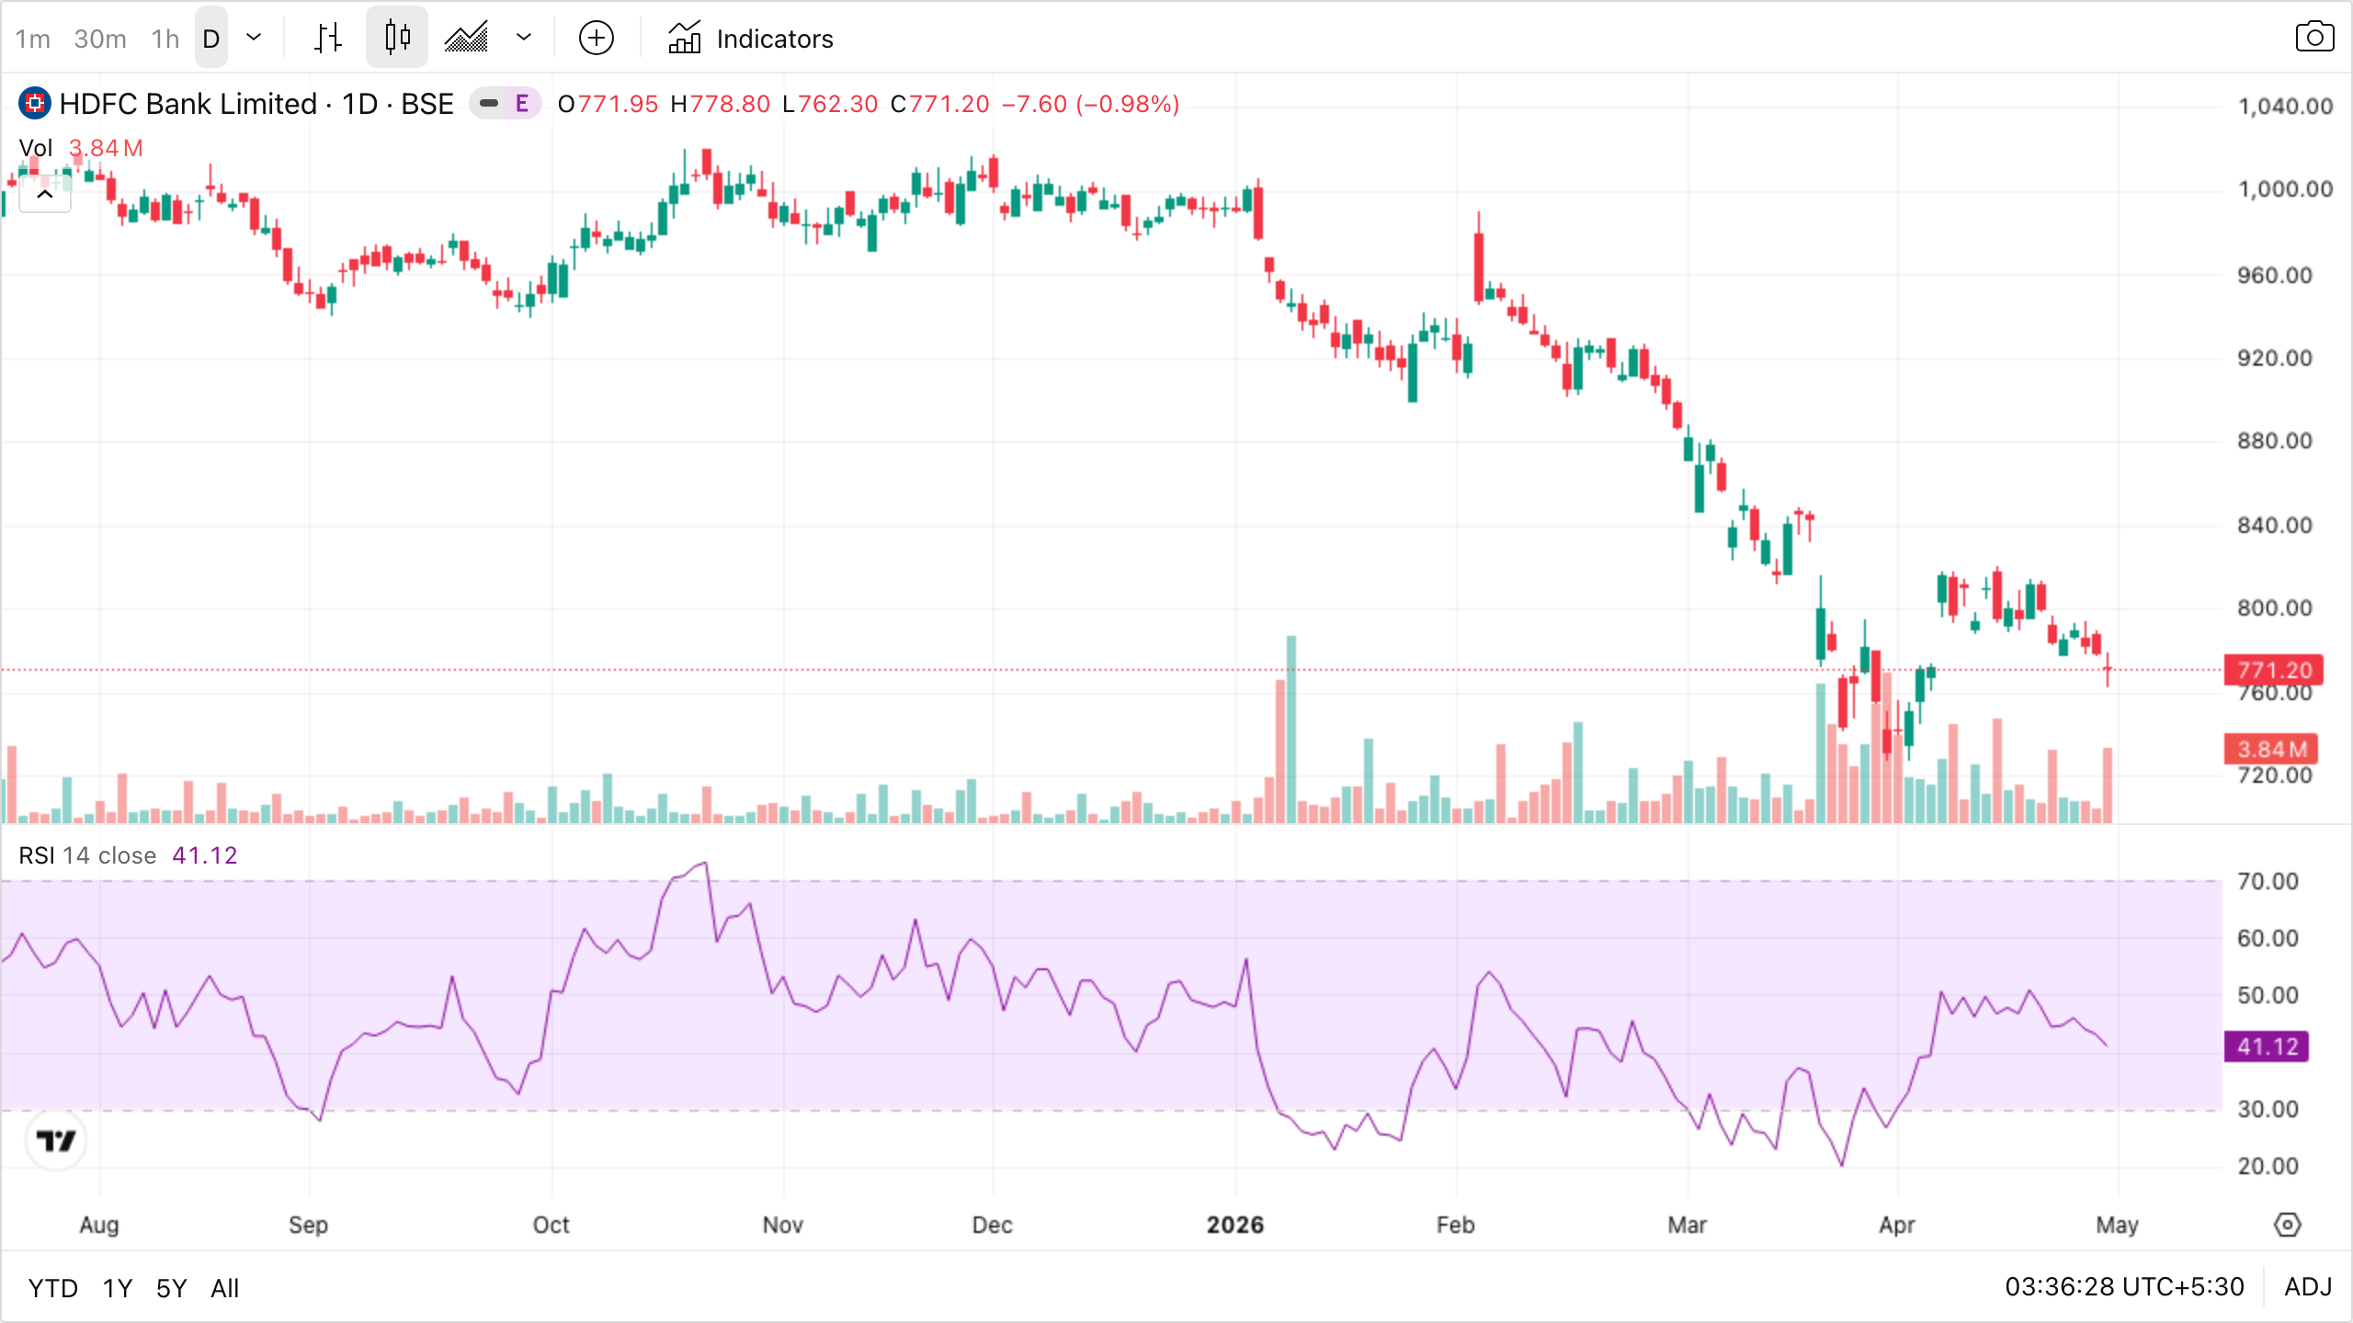The width and height of the screenshot is (2353, 1323).
Task: Select the D daily timeframe
Action: pos(211,39)
